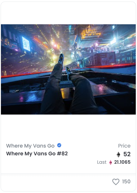The height and width of the screenshot is (193, 137).
Task: Click the Price label
Action: pyautogui.click(x=124, y=146)
